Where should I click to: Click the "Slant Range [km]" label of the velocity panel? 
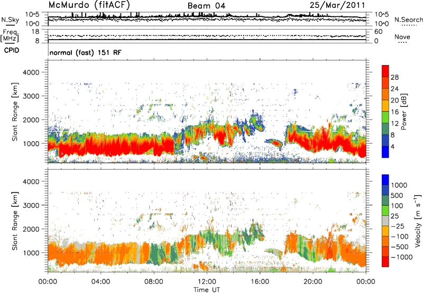pos(15,221)
